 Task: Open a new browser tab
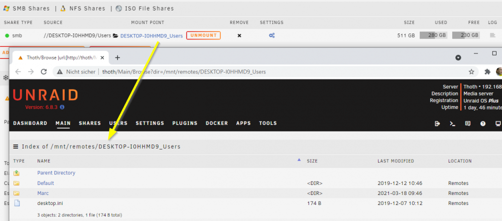point(117,57)
